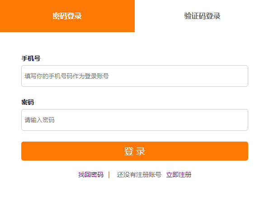Focus the 请输入密码 password field

(x=135, y=120)
